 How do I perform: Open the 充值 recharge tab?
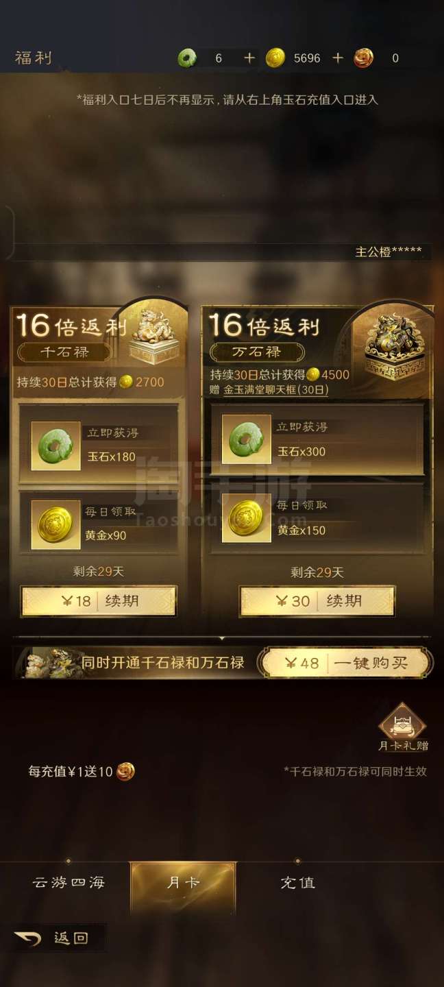(x=297, y=883)
